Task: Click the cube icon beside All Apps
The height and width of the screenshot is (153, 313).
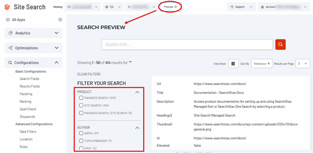Action: point(8,20)
